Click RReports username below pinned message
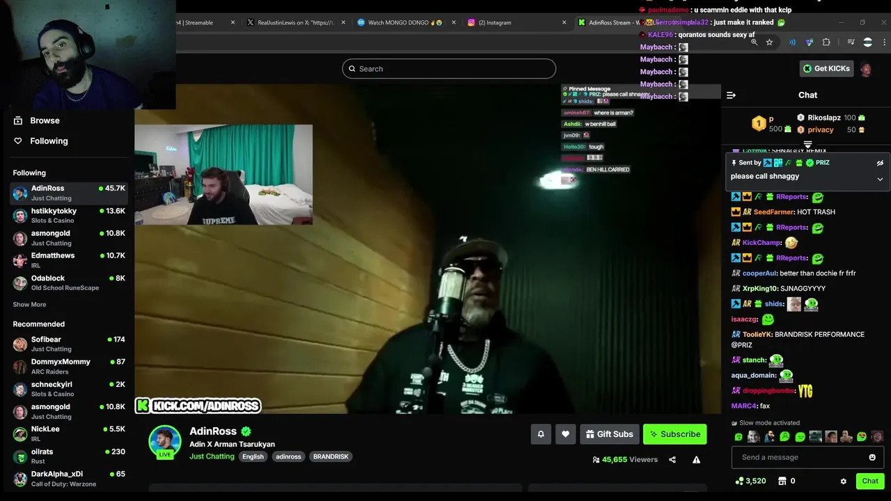 (791, 197)
